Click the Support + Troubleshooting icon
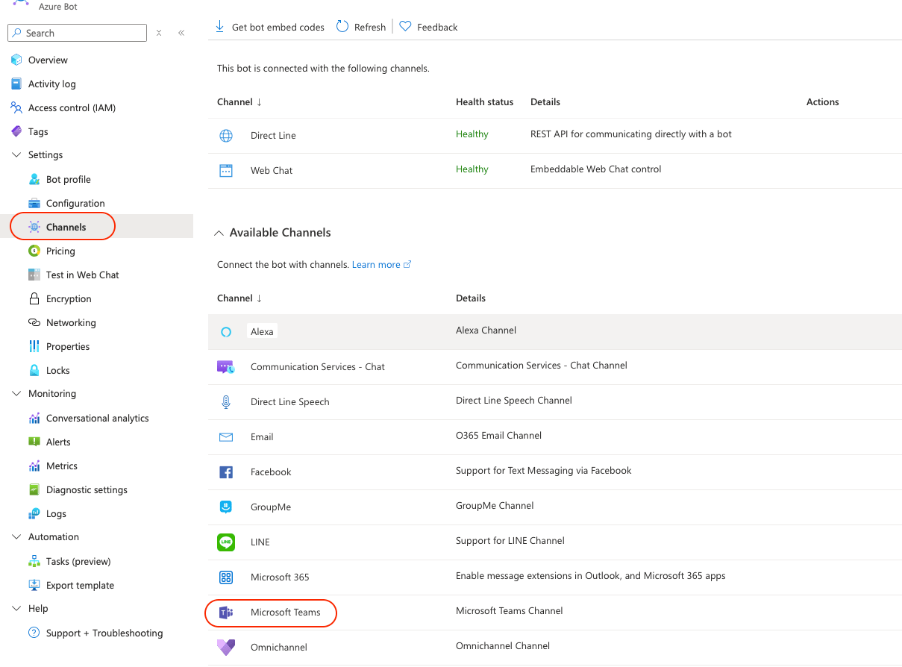Image resolution: width=902 pixels, height=667 pixels. pyautogui.click(x=34, y=633)
